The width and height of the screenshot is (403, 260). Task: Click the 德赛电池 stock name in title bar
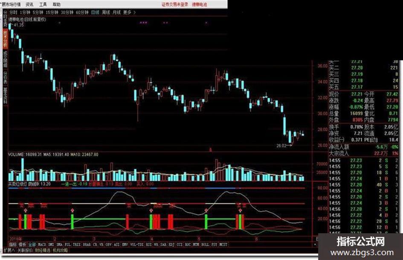click(200, 4)
